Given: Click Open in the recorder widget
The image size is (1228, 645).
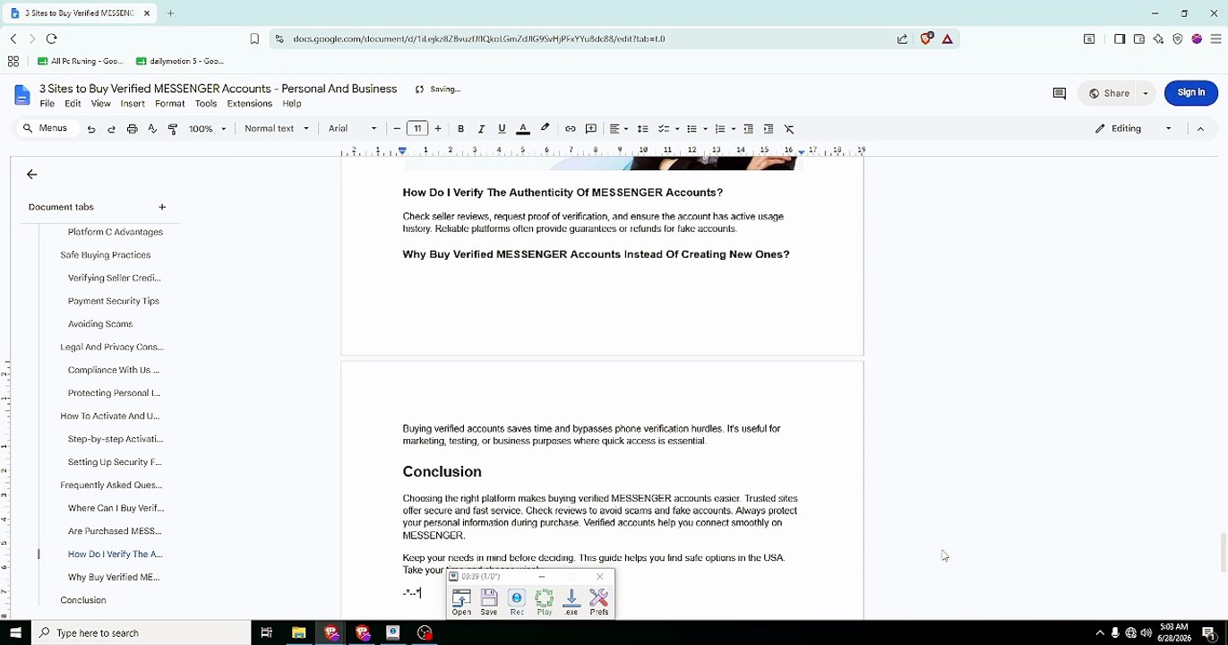Looking at the screenshot, I should [x=461, y=602].
